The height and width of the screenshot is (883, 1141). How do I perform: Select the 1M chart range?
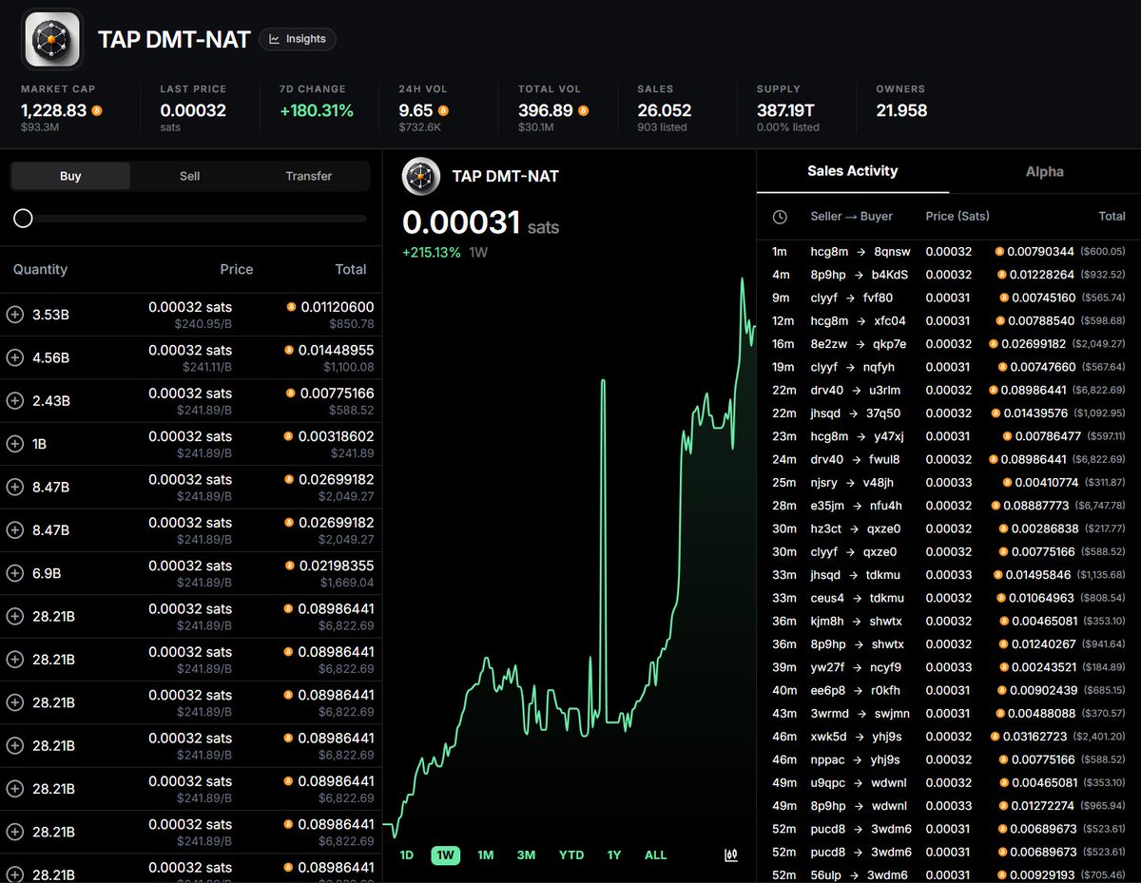[485, 855]
